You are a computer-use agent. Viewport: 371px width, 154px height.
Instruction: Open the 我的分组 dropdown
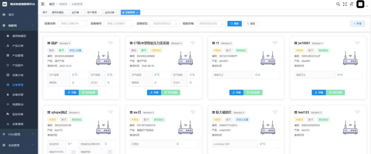coord(211,24)
